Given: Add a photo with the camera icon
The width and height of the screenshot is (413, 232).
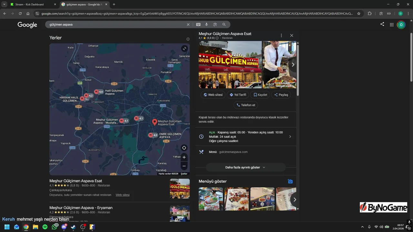Looking at the screenshot, I should pos(290,181).
